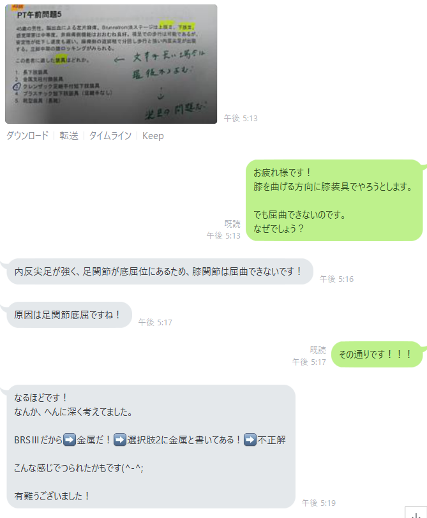
Task: Open the PT午前問題5 photo thumbnail
Action: [111, 64]
